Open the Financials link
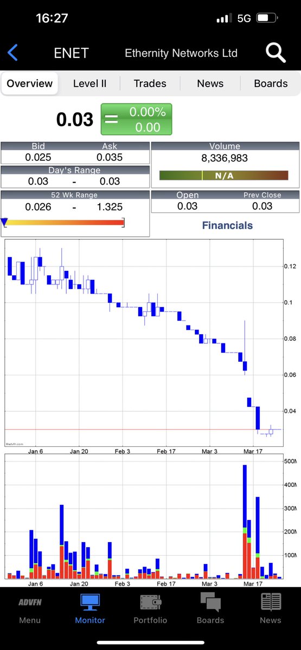The width and height of the screenshot is (301, 650). (x=227, y=225)
